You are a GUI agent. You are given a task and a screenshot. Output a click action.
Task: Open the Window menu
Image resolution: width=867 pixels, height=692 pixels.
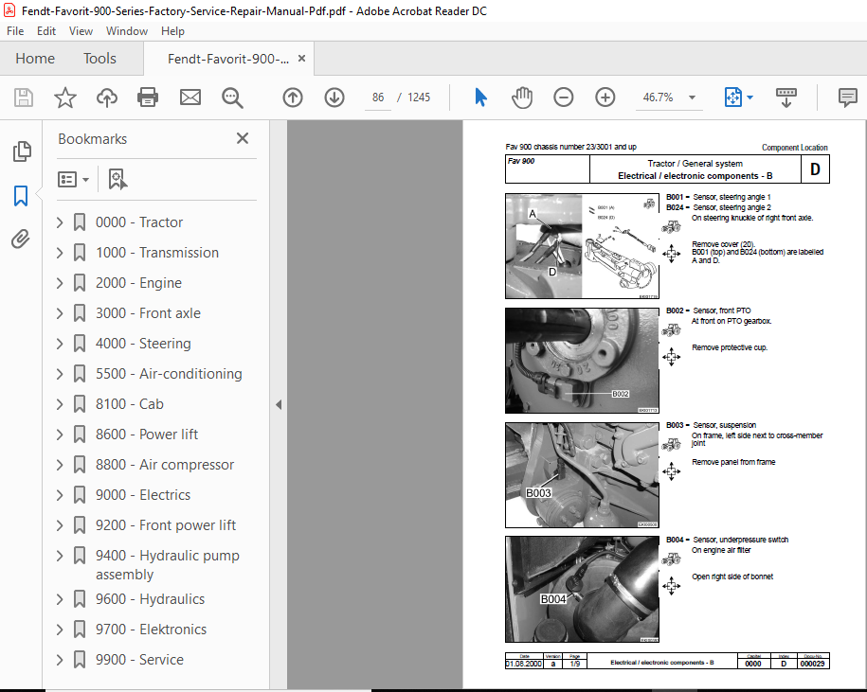[127, 31]
